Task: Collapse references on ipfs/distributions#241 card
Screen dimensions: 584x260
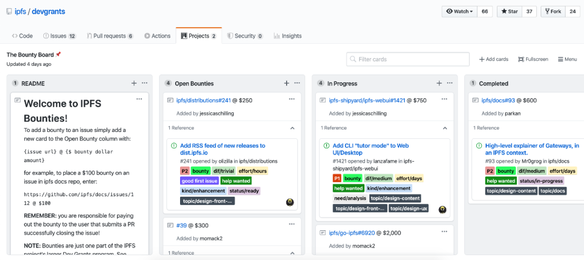Action: (x=293, y=128)
